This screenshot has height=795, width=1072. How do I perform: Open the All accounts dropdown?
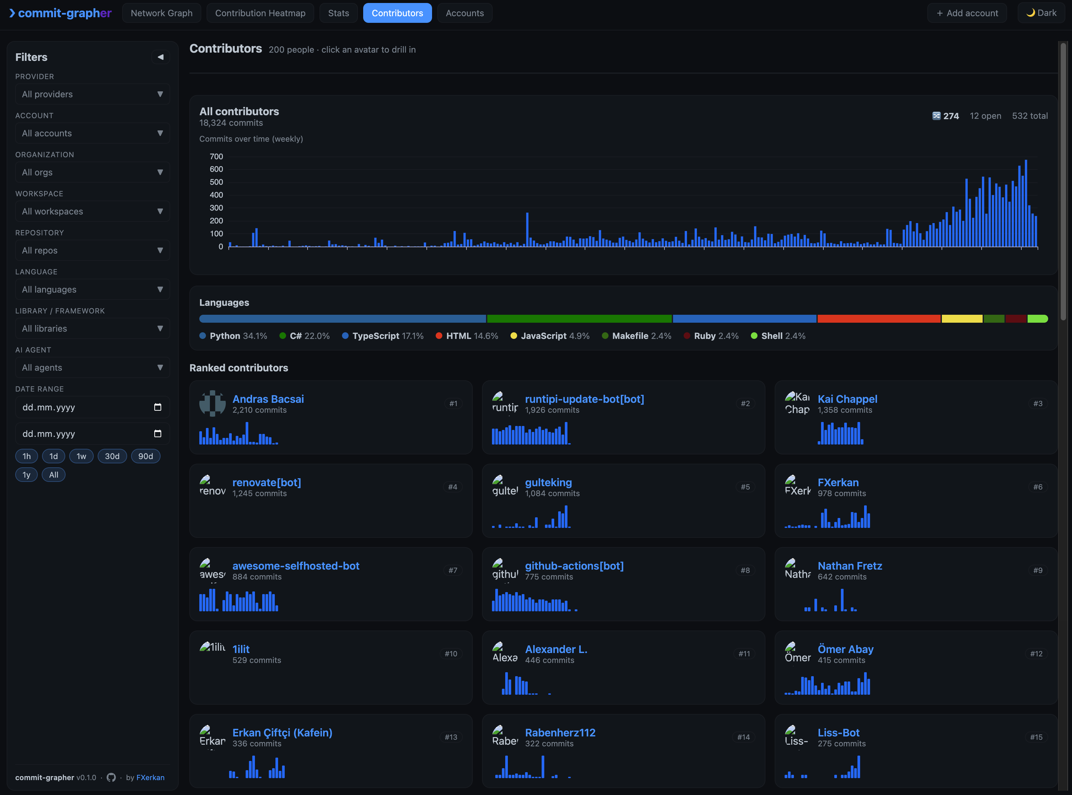tap(92, 133)
